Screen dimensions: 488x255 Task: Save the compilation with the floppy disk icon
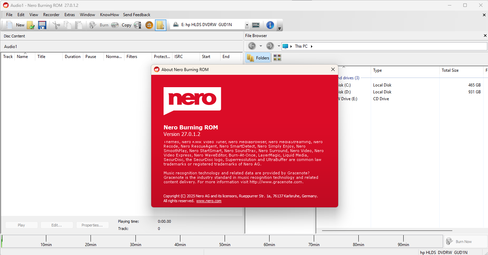pyautogui.click(x=42, y=25)
